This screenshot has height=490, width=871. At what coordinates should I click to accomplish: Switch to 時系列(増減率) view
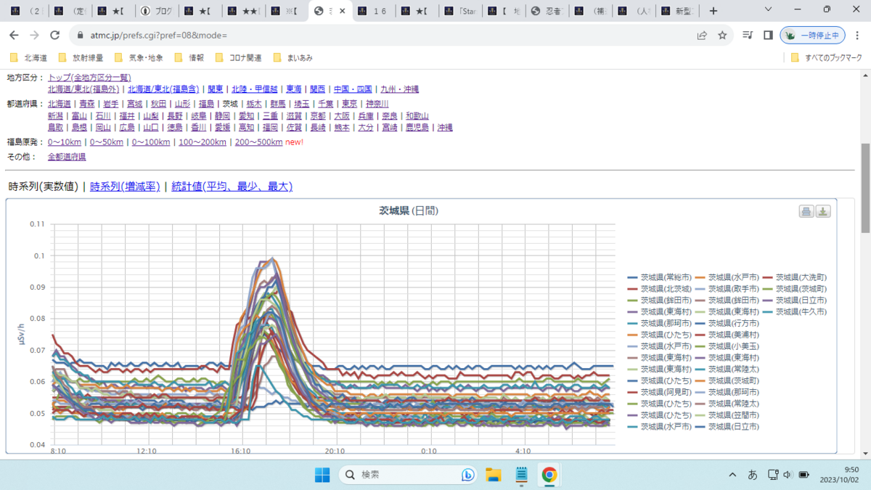[125, 187]
